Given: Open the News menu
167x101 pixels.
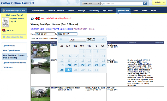Looking at the screenshot, I should coord(145,10).
